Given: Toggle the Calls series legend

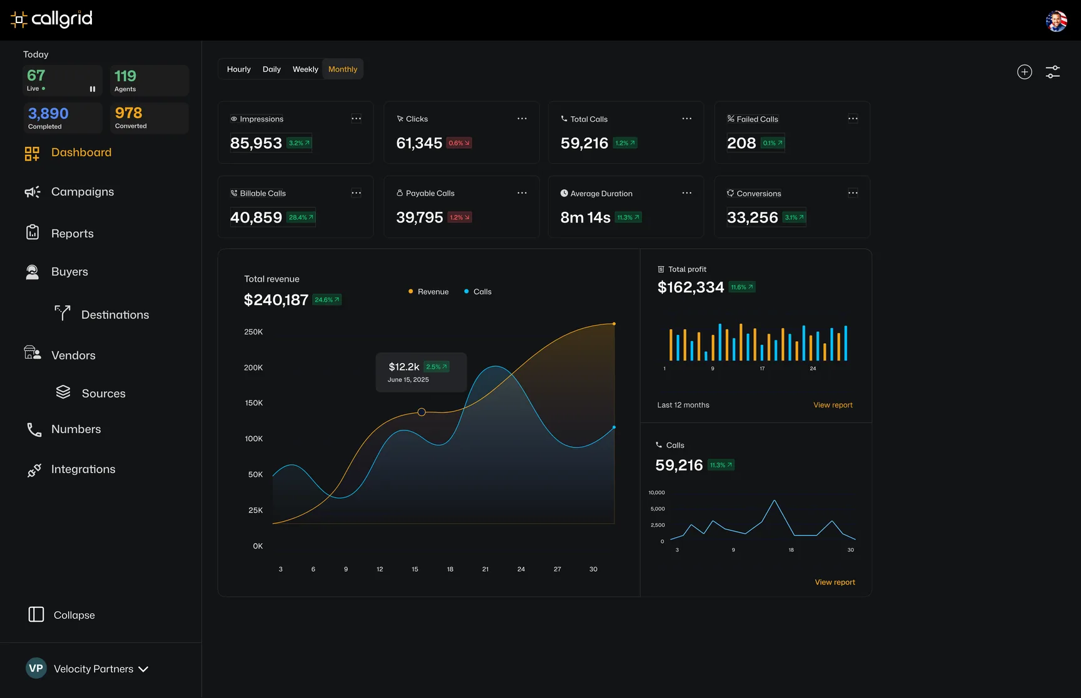Looking at the screenshot, I should tap(478, 292).
